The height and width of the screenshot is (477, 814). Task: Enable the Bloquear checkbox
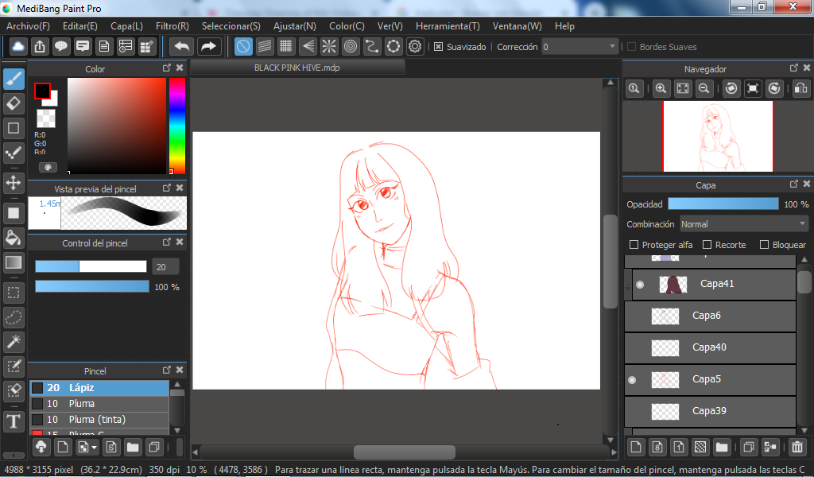click(764, 245)
